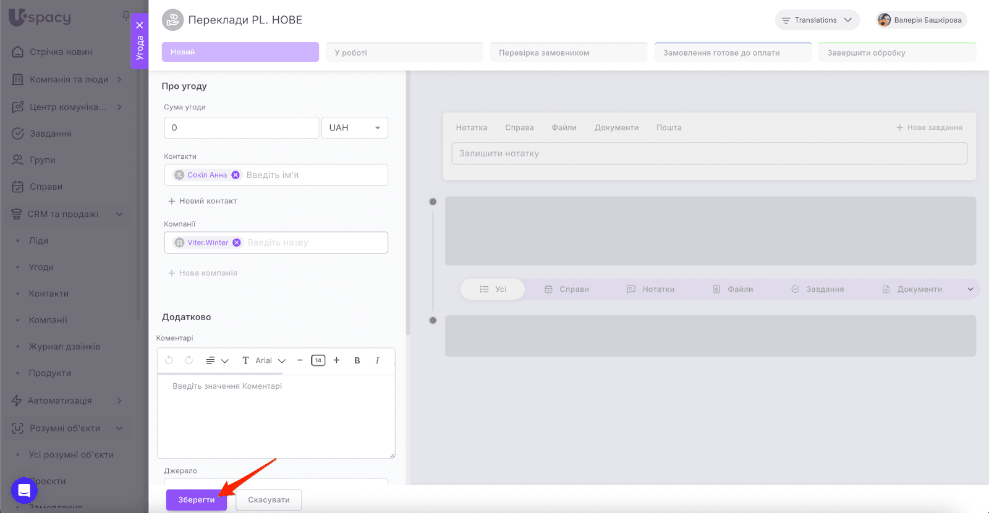Click the Italic formatting icon
Screen dimensions: 989x513
point(377,360)
